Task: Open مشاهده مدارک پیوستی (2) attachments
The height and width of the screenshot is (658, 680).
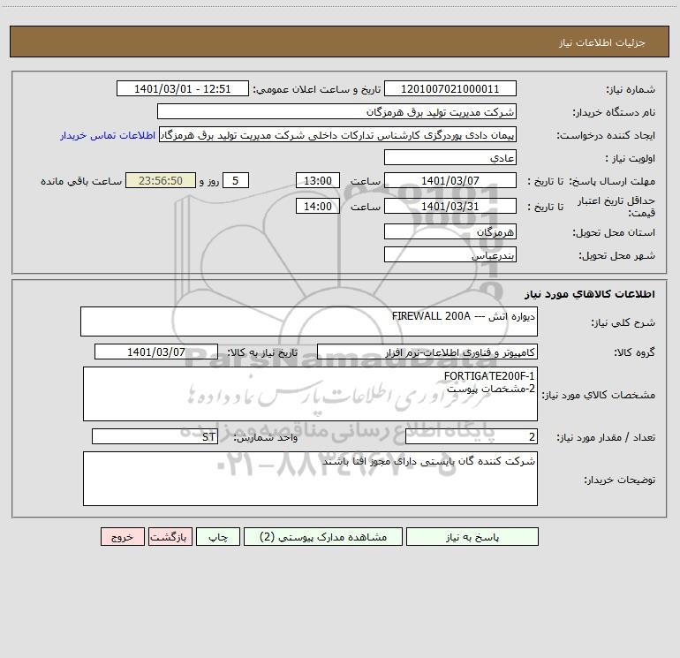Action: (x=323, y=536)
